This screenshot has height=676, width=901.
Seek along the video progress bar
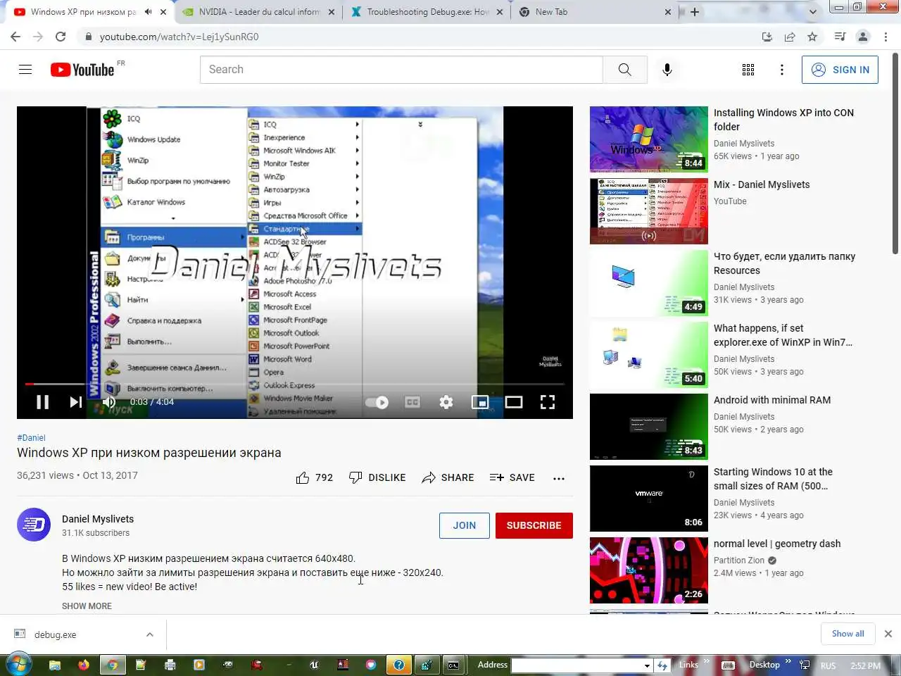click(295, 384)
